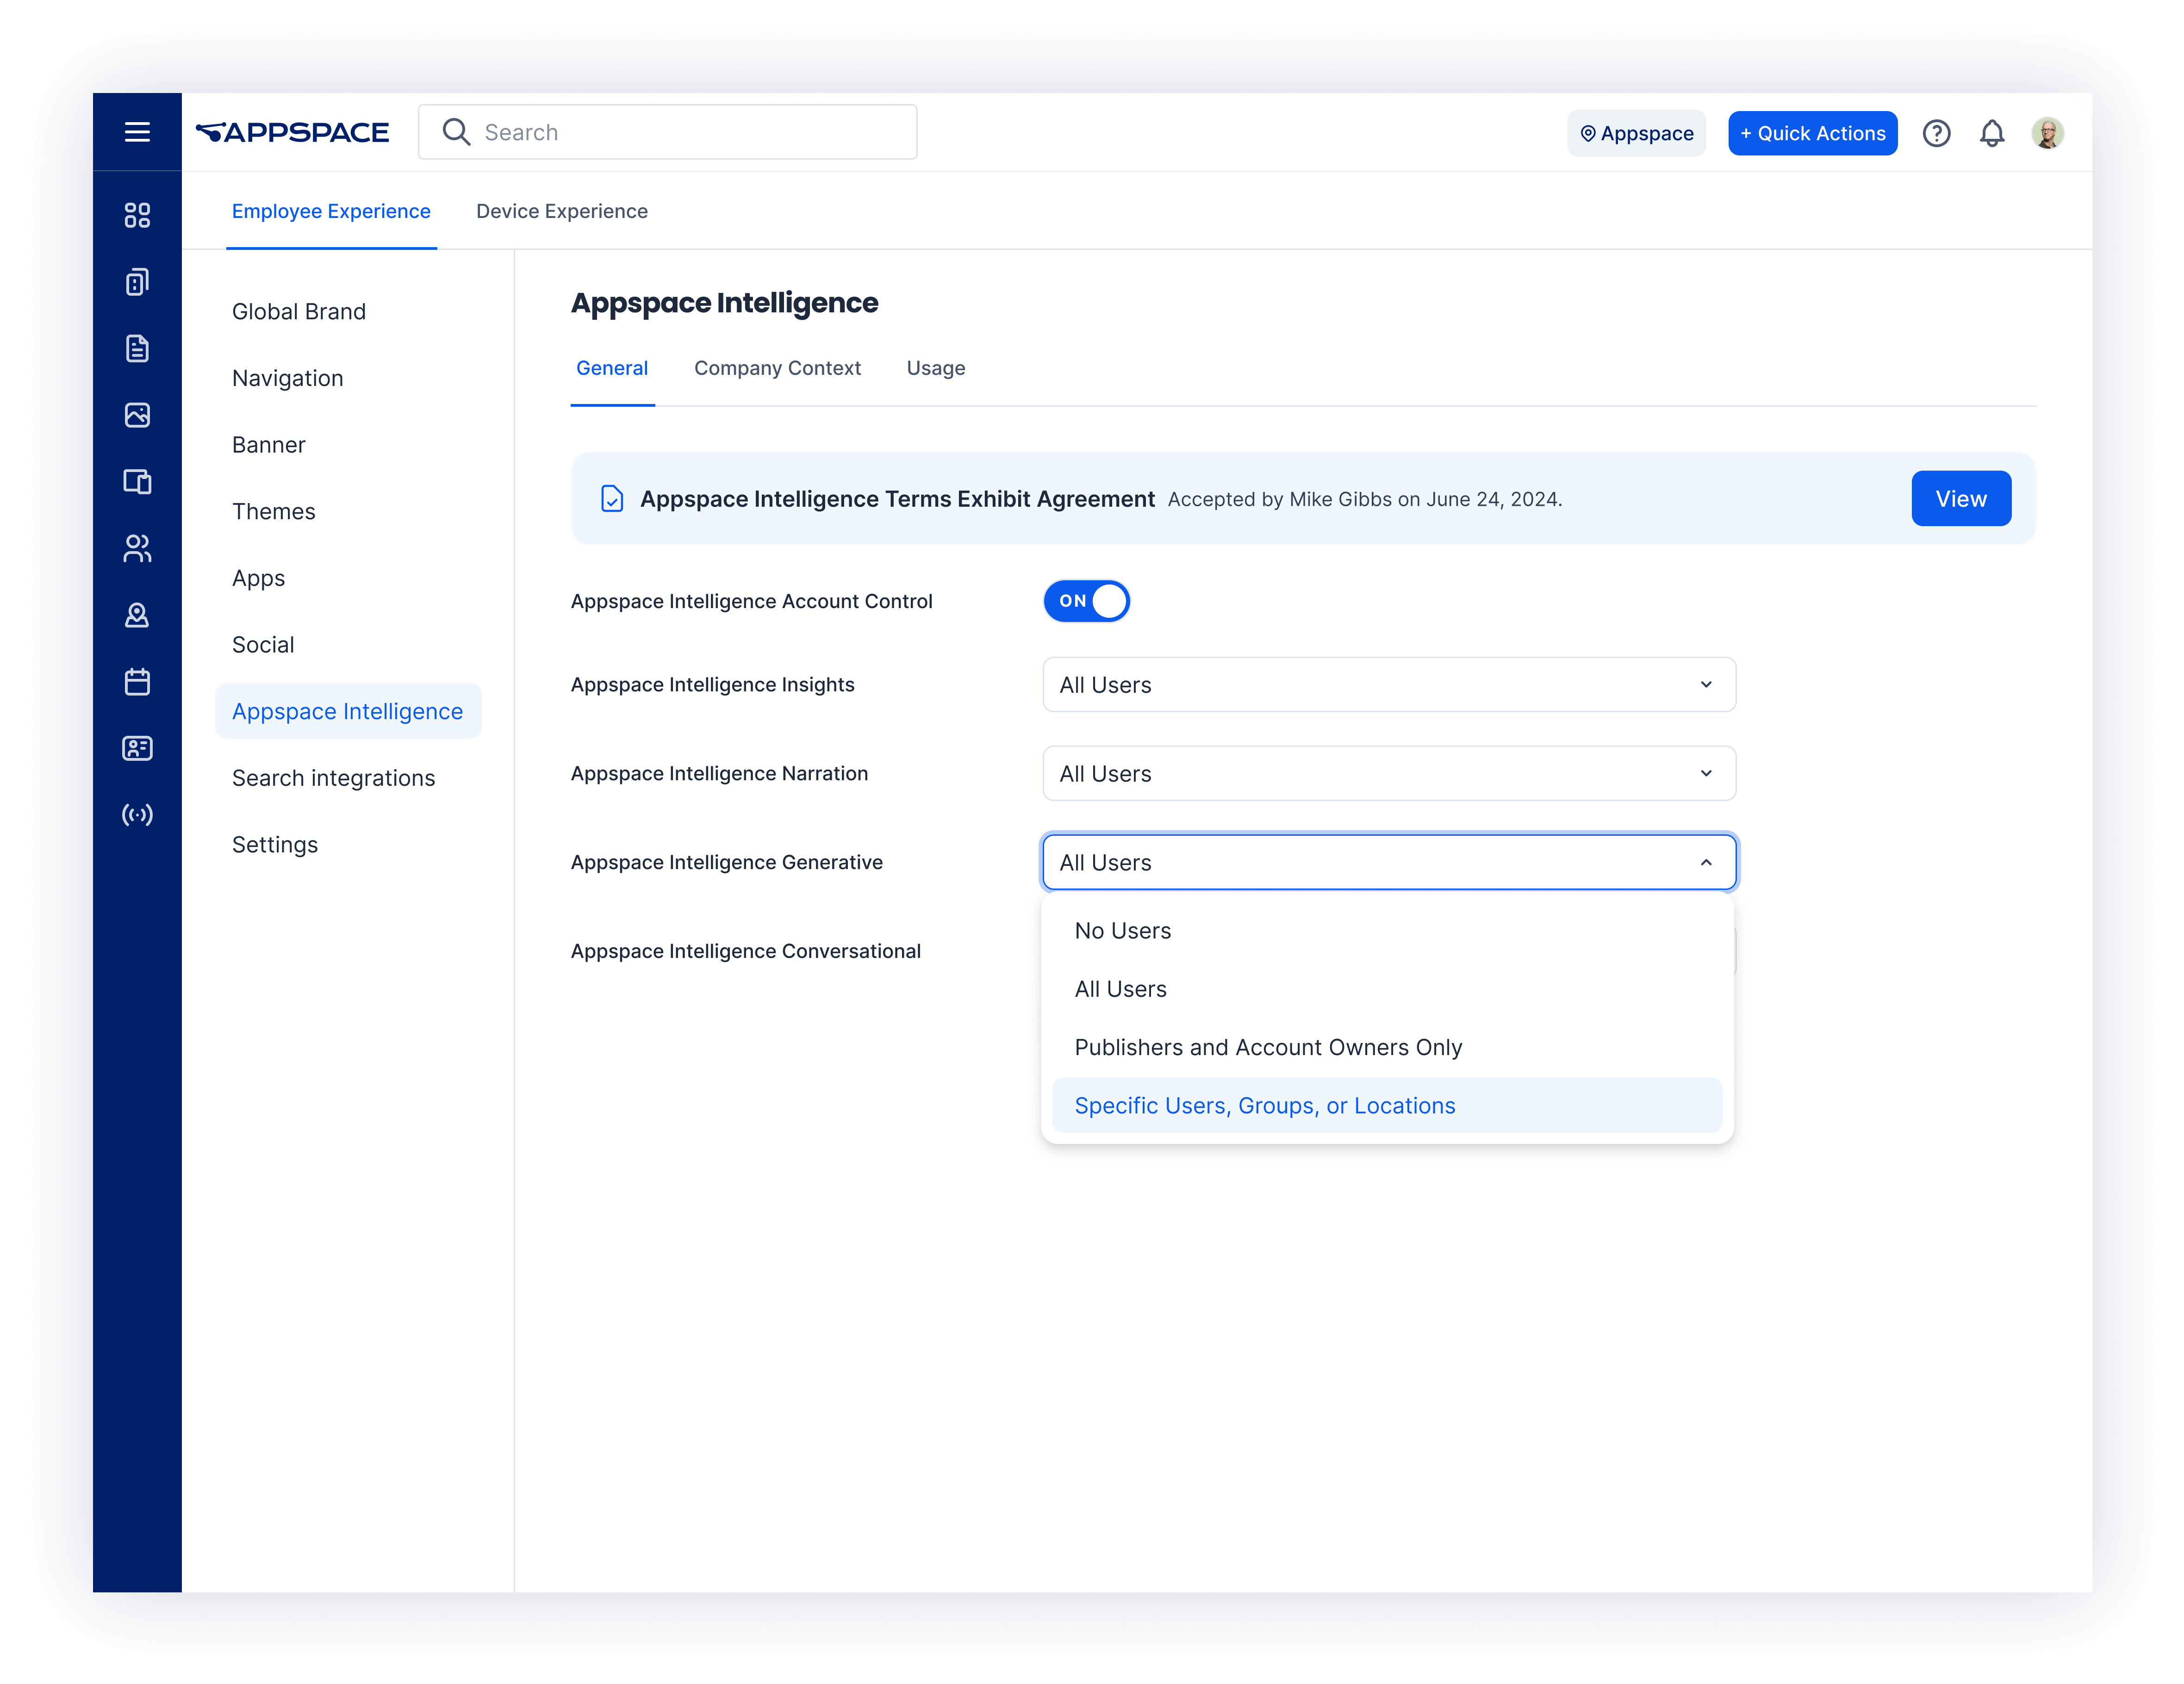
Task: Open Search integrations settings
Action: pos(334,778)
